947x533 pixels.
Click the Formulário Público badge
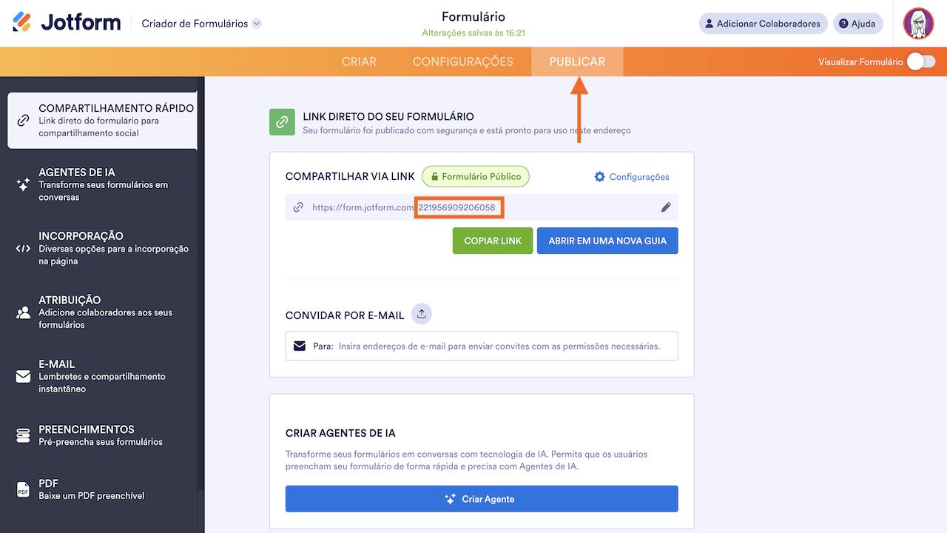coord(475,176)
